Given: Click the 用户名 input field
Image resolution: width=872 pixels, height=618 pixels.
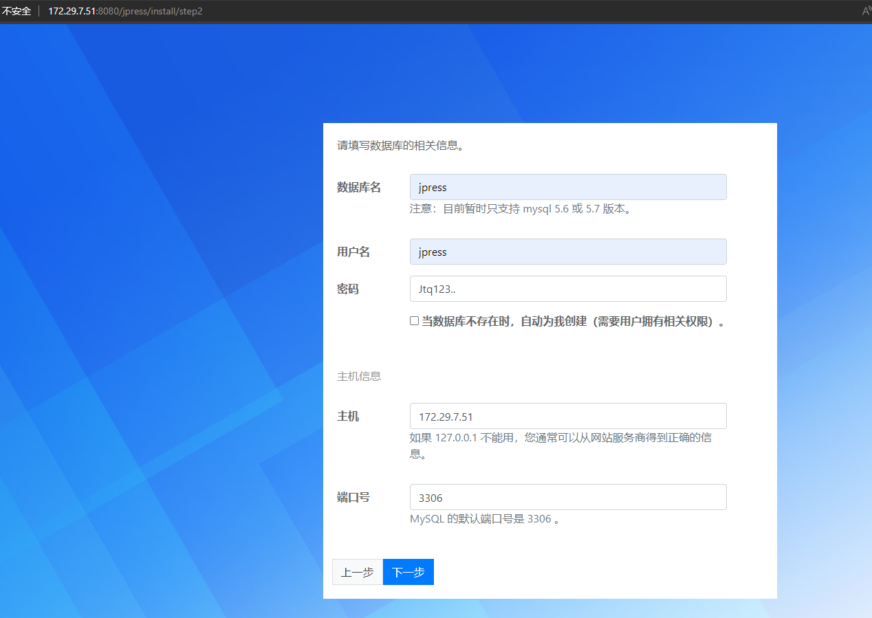Looking at the screenshot, I should 568,252.
